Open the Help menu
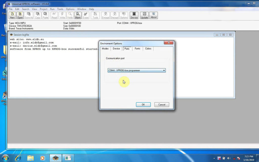 click(x=91, y=9)
